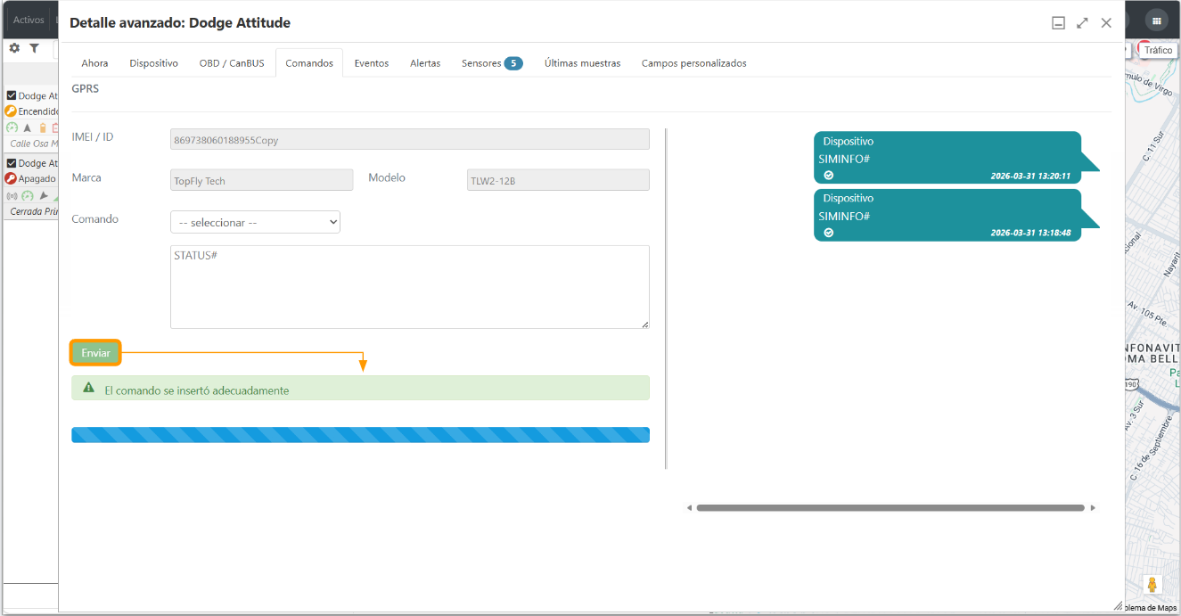Open the settings gear in the assets panel

click(x=14, y=48)
